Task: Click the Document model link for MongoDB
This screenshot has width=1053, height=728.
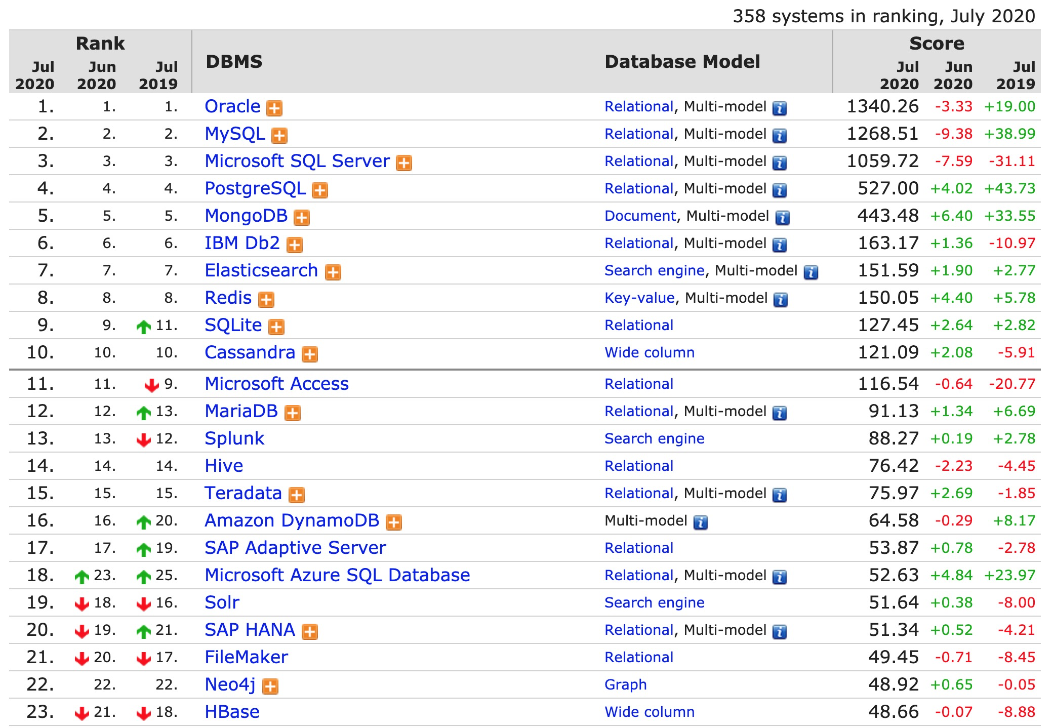Action: 640,216
